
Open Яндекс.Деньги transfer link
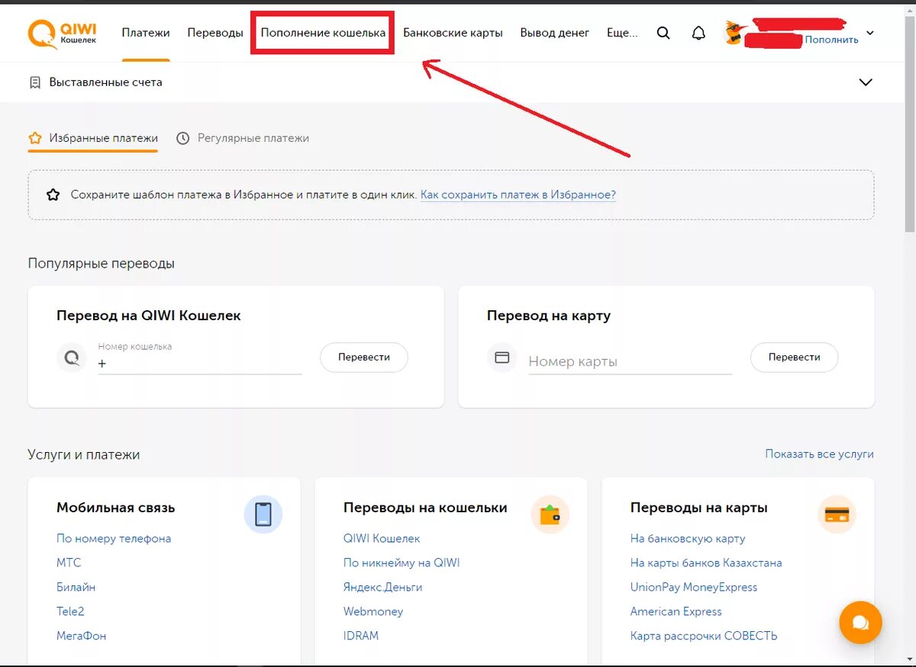(382, 587)
